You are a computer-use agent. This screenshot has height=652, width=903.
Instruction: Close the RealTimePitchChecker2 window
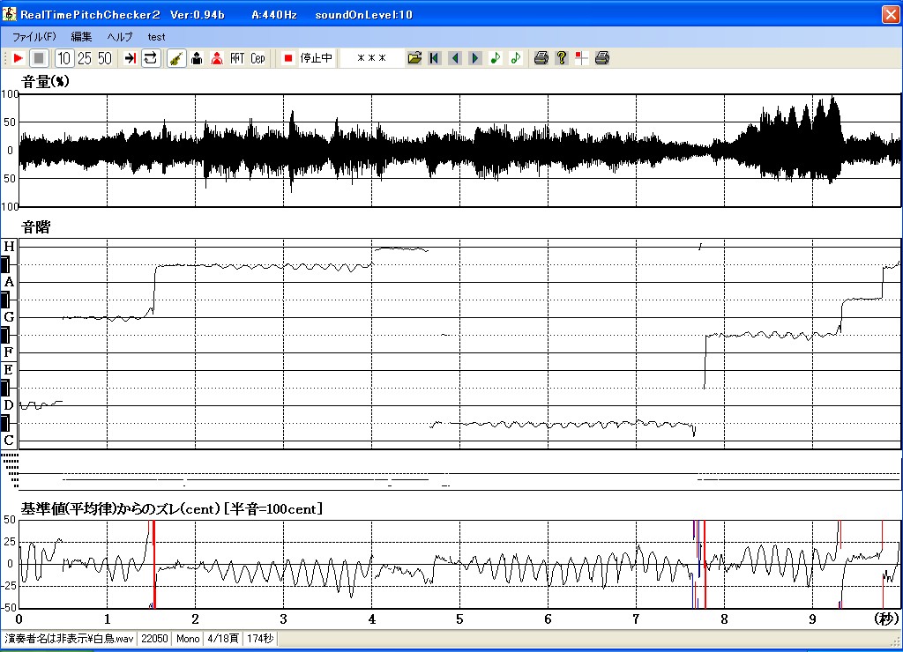click(891, 14)
